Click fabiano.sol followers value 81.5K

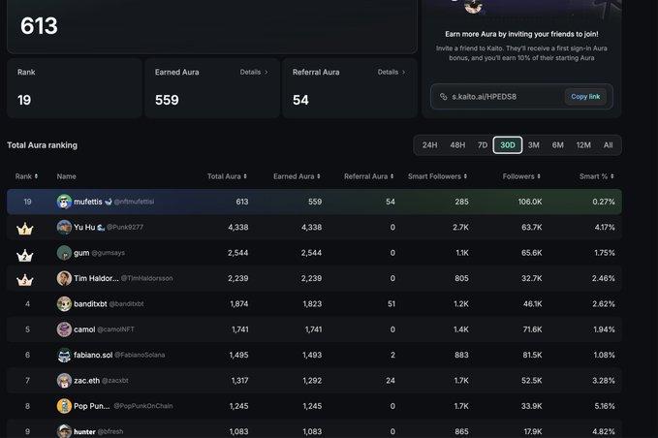(532, 356)
